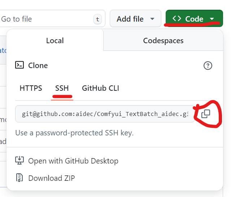Click the 'Use a password-protected SSH key.' text
The height and width of the screenshot is (197, 231).
pos(74,133)
